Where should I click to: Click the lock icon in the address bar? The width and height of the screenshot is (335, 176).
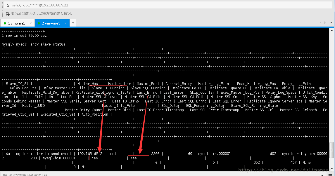coord(8,5)
